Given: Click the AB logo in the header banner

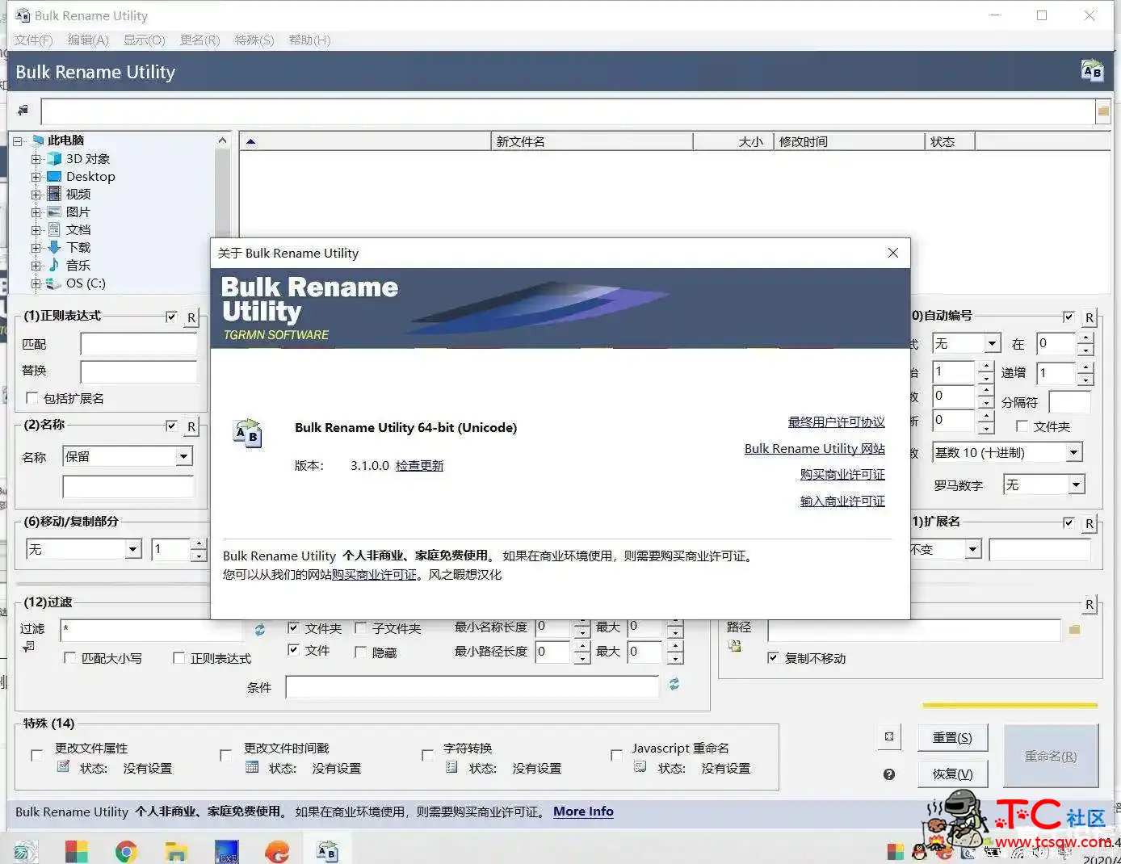Looking at the screenshot, I should (x=1092, y=71).
